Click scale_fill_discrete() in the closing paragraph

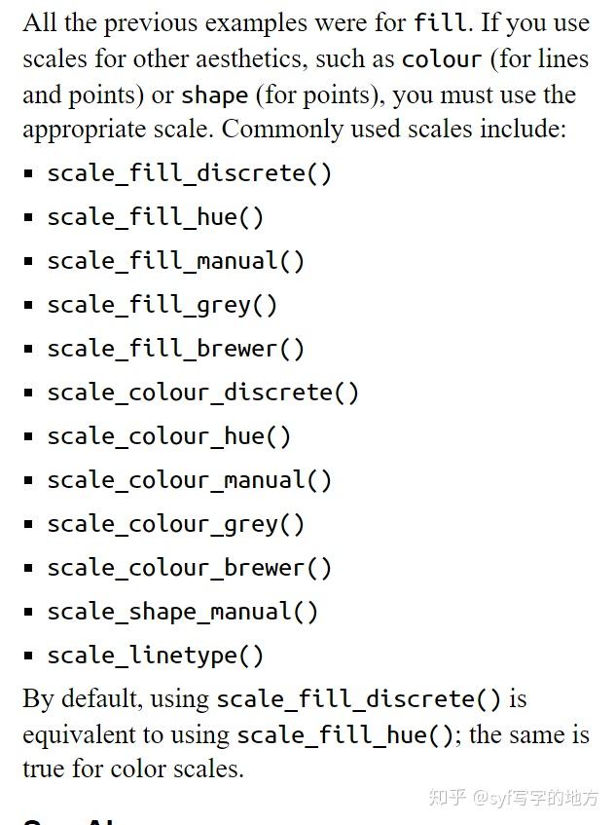[x=358, y=699]
